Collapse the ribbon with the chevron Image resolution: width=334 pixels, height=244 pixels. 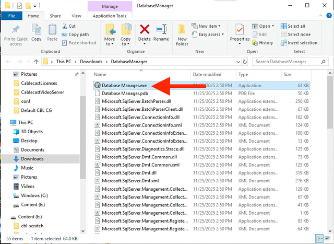coord(320,16)
